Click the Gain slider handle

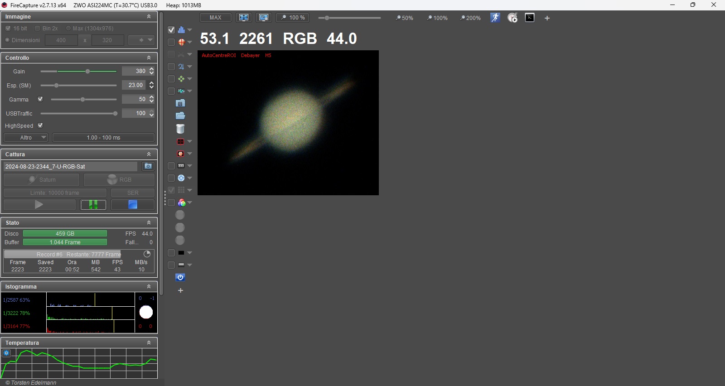click(87, 72)
